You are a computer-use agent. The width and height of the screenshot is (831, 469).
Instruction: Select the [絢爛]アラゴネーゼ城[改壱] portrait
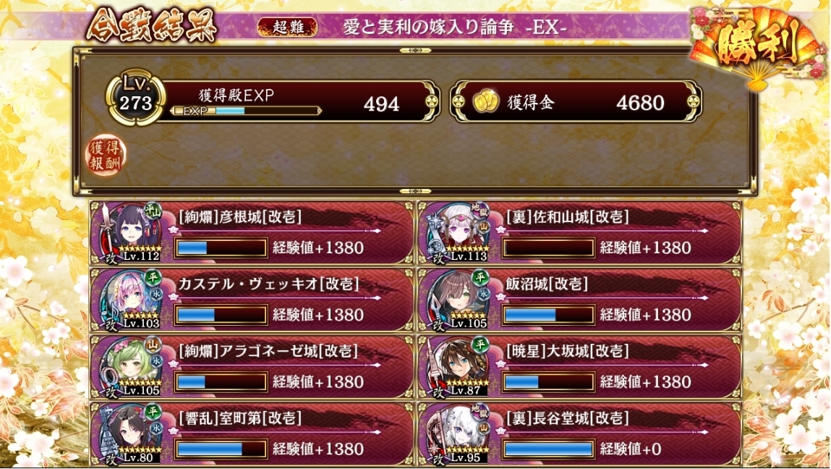click(132, 367)
